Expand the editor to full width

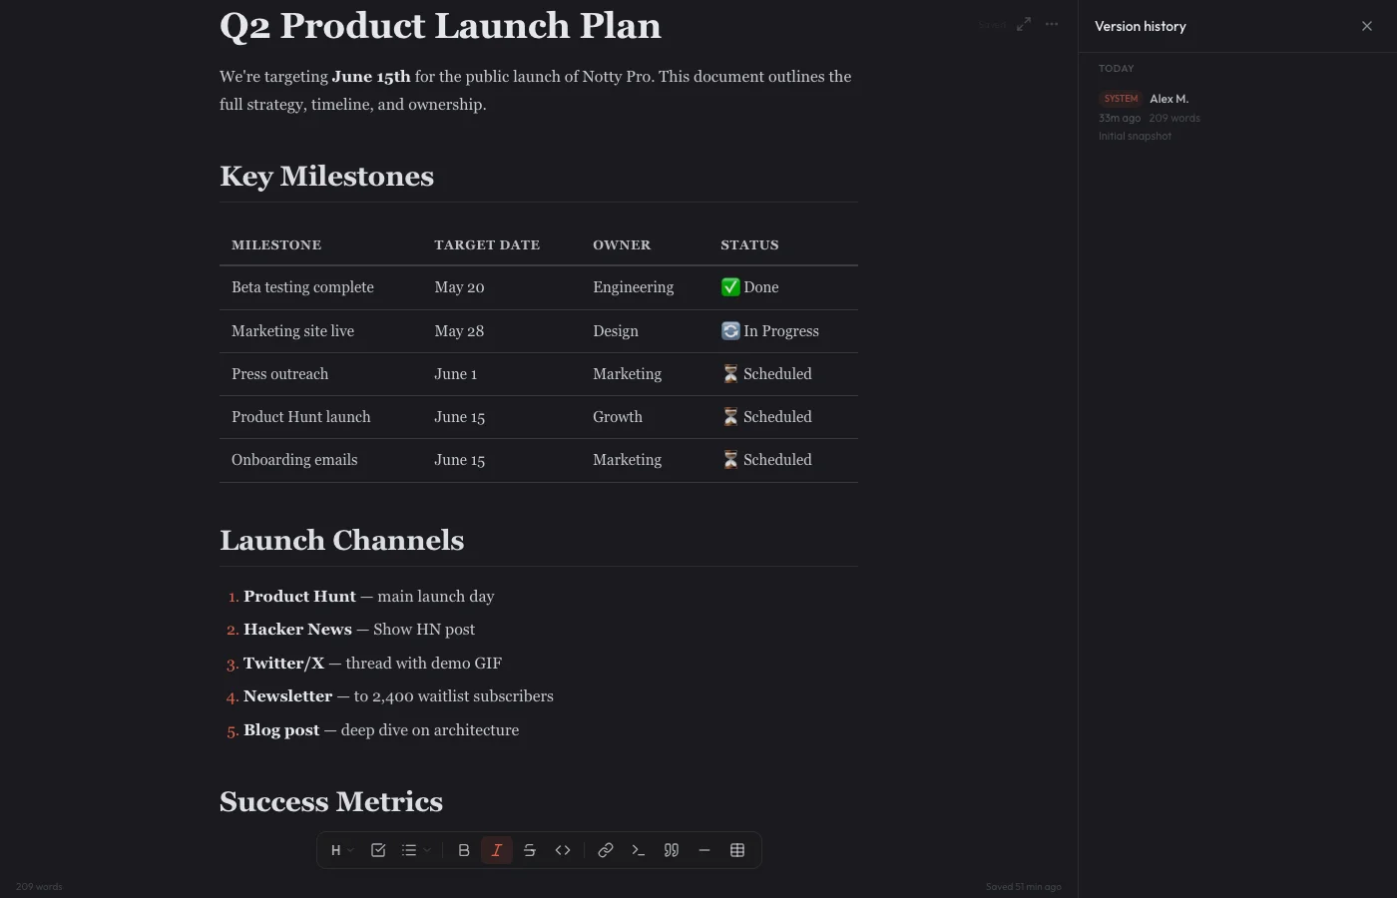[1024, 24]
